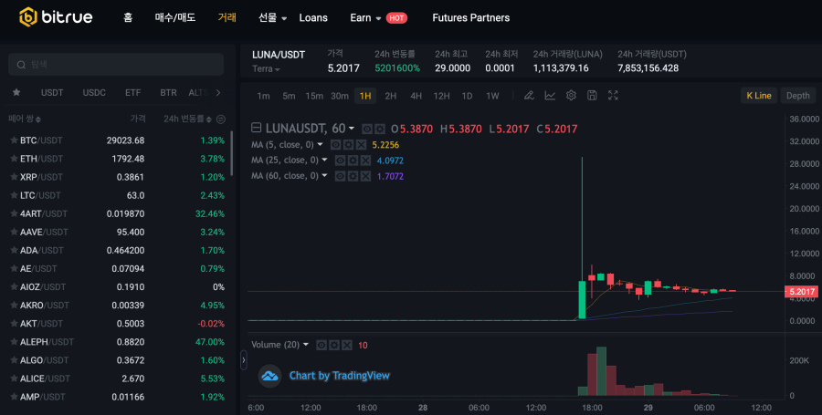Remove Volume (20) indicator
The width and height of the screenshot is (822, 415).
tap(346, 346)
